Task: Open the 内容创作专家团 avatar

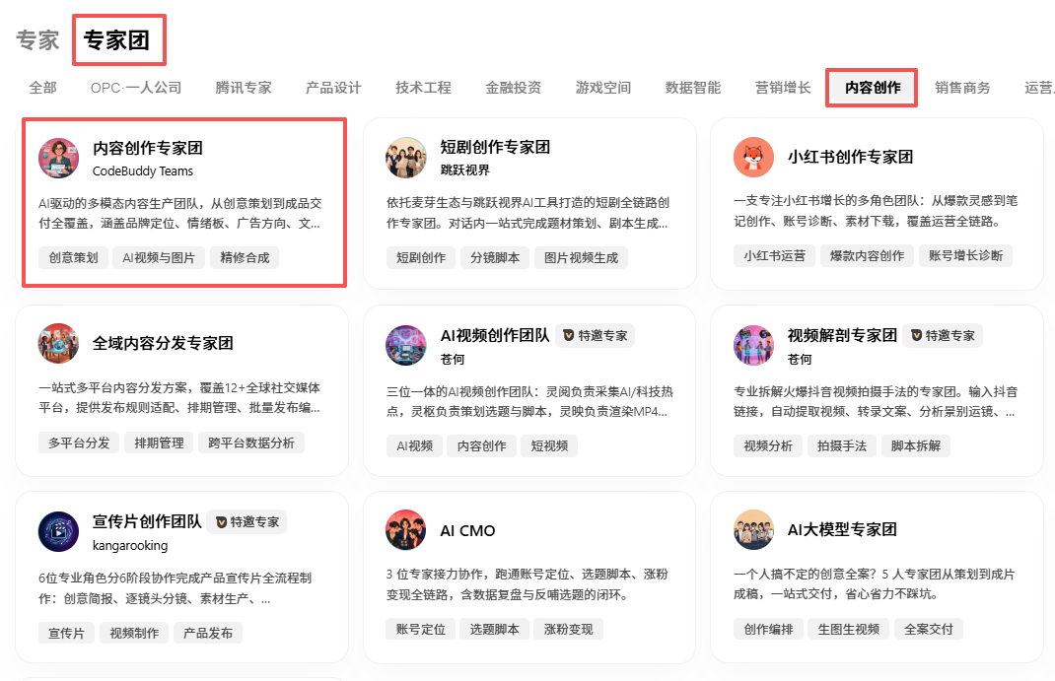Action: pyautogui.click(x=58, y=159)
